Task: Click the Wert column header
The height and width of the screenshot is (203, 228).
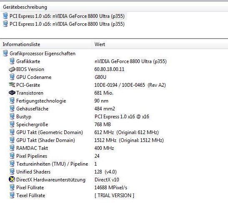Action: click(160, 44)
